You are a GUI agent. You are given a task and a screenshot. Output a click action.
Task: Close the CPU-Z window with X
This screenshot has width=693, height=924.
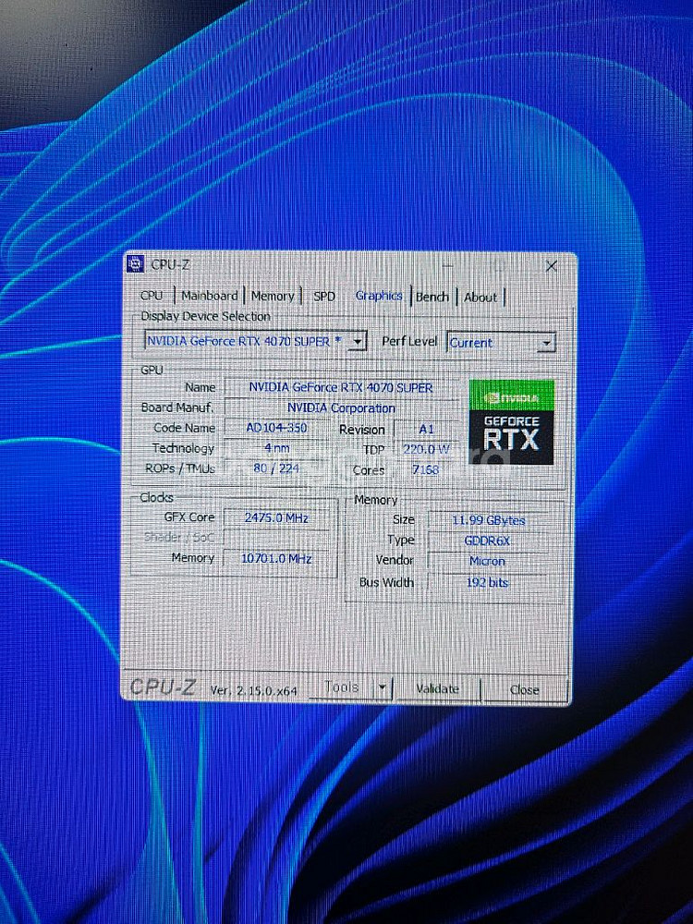[551, 266]
